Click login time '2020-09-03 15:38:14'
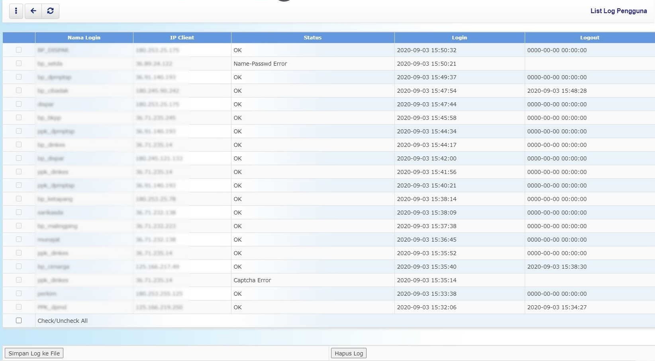 427,199
